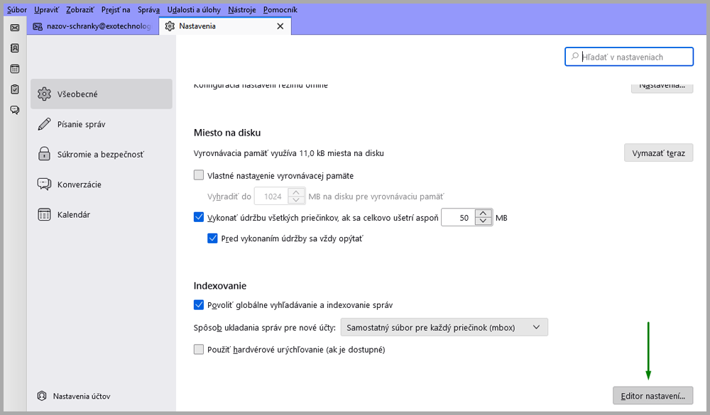Screen dimensions: 710x415
Task: Increase the 50 MB value with the stepper
Action: [x=482, y=214]
